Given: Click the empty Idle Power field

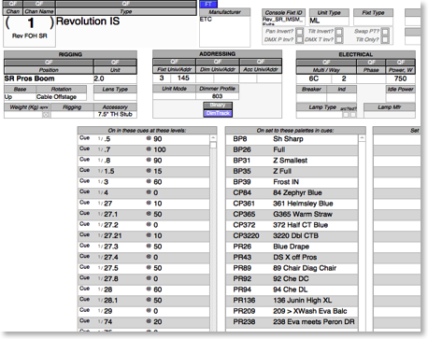Looking at the screenshot, I should (401, 97).
